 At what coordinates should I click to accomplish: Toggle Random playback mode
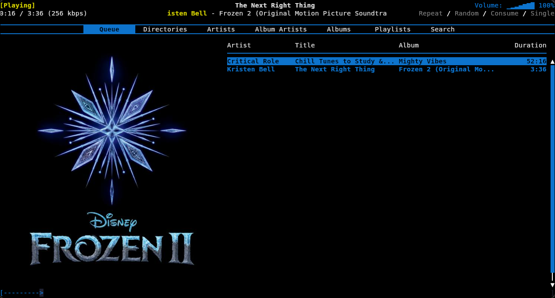[x=467, y=13]
